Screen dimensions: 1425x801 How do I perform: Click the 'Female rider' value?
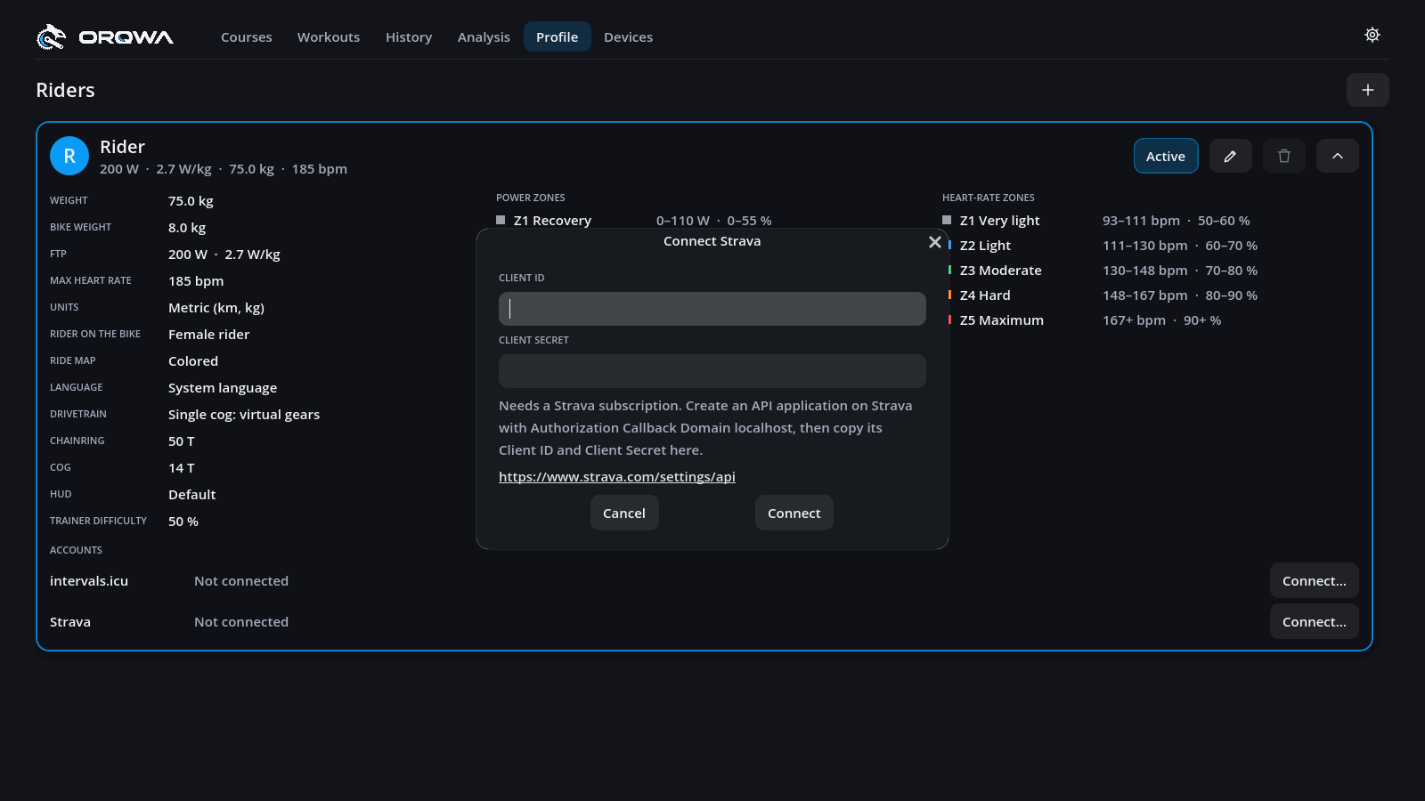point(208,335)
